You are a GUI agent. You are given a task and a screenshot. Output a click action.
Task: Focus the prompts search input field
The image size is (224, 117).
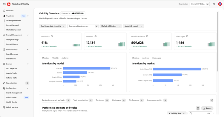tap(200, 113)
